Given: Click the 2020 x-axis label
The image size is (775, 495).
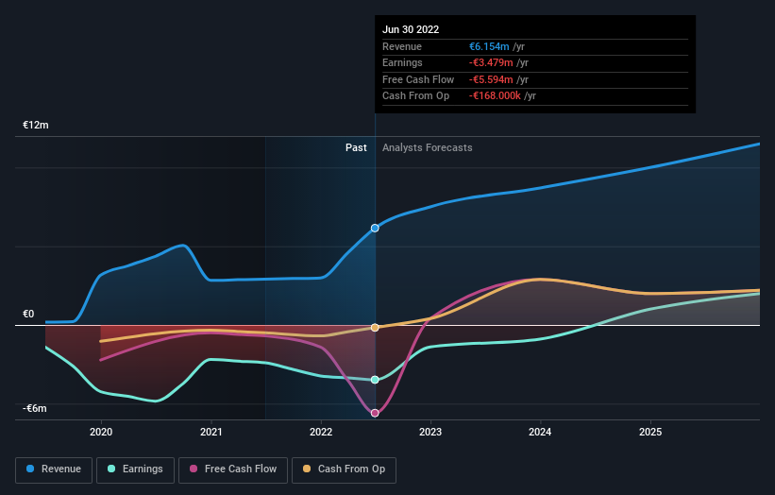Looking at the screenshot, I should [101, 432].
